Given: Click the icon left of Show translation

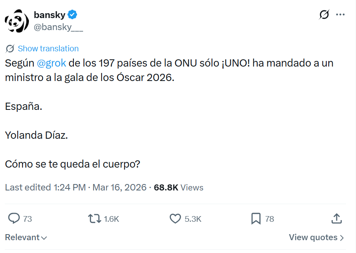Looking at the screenshot, I should pyautogui.click(x=10, y=49).
